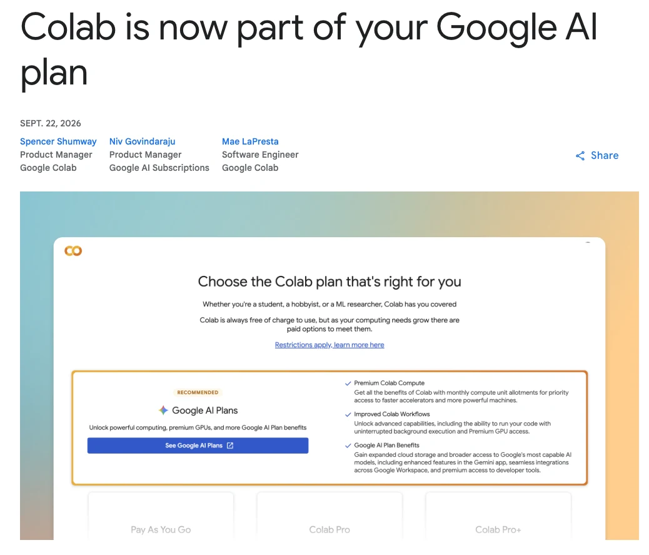The image size is (649, 555).
Task: Open Niv Govindaraju's author link
Action: click(x=143, y=141)
